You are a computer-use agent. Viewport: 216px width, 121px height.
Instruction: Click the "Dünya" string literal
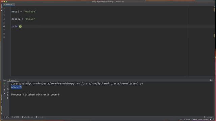[30, 19]
